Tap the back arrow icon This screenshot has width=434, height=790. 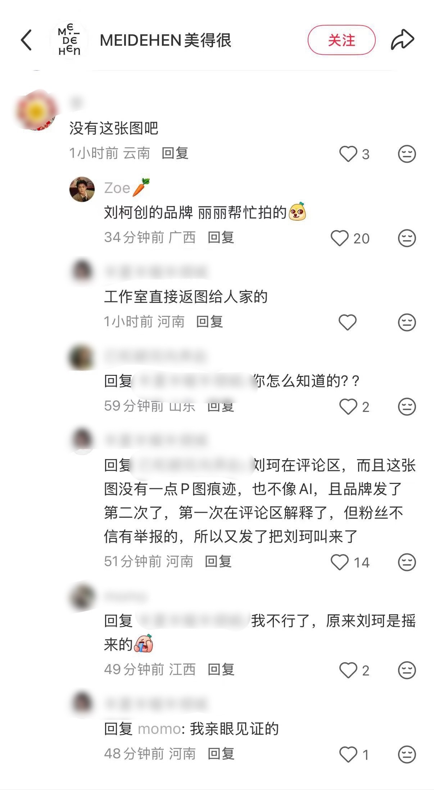(x=27, y=40)
